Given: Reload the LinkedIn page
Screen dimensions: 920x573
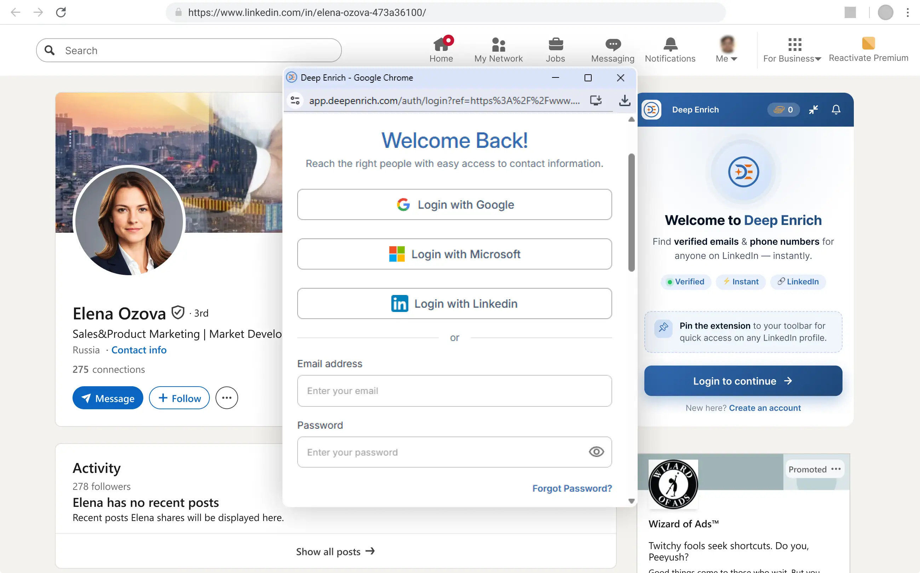Looking at the screenshot, I should (61, 12).
